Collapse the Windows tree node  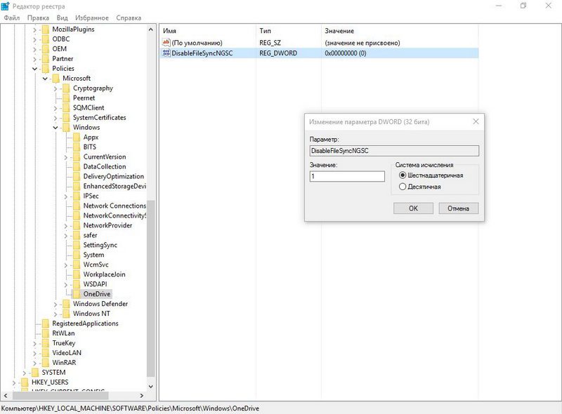tap(55, 128)
